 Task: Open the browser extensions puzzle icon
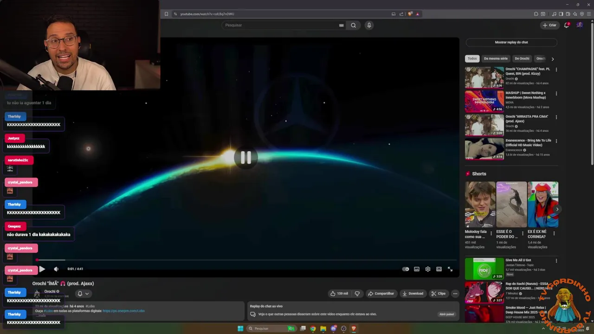click(x=536, y=14)
